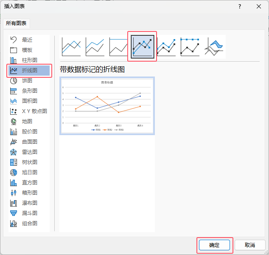The image size is (269, 255).
Task: Open the Templates (模板) category
Action: pyautogui.click(x=29, y=50)
